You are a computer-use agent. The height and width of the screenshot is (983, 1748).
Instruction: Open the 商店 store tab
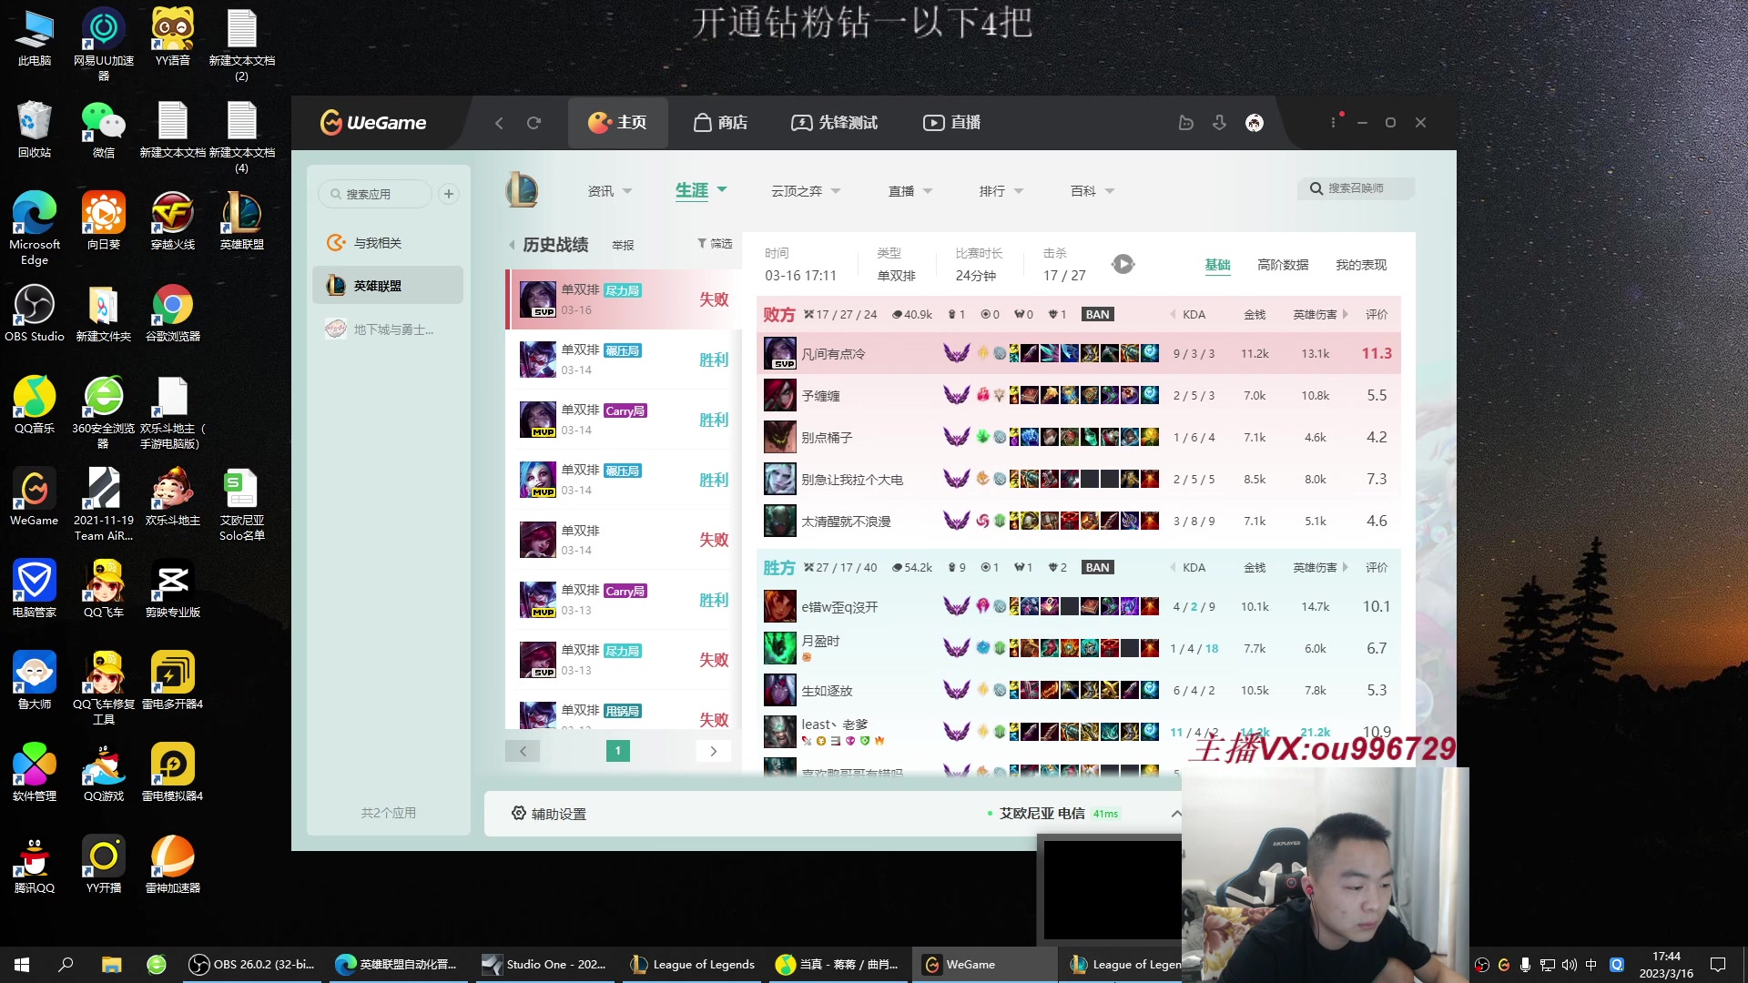pos(720,122)
